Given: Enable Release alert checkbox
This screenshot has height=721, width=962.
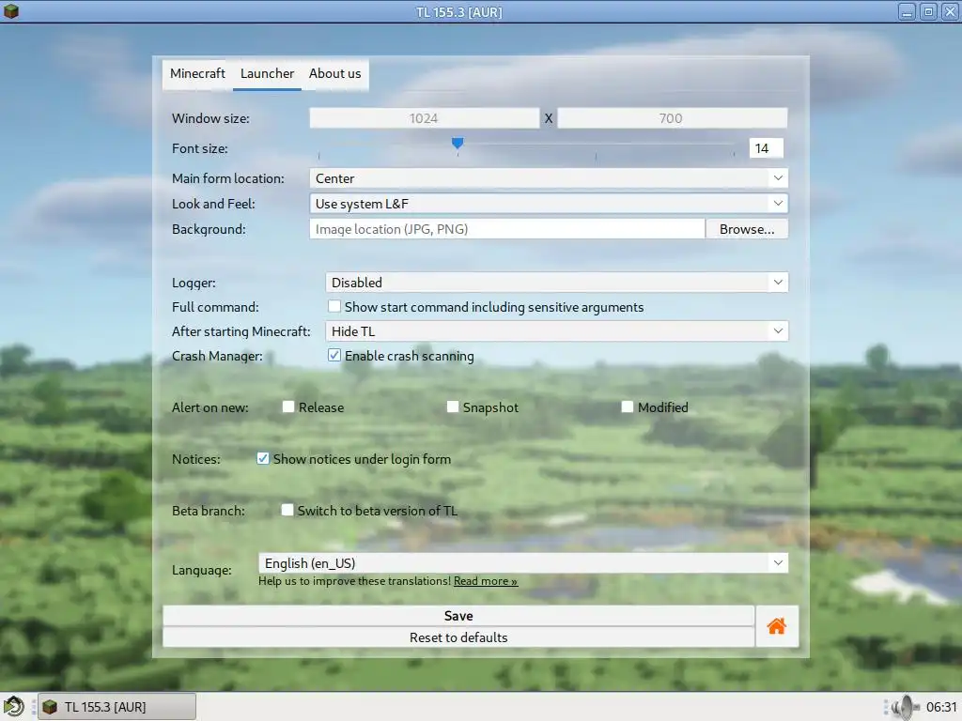Looking at the screenshot, I should click(288, 407).
